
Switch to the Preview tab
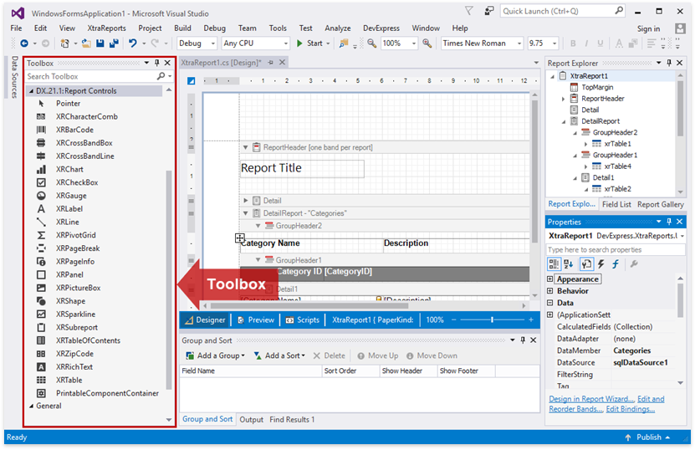(x=256, y=320)
